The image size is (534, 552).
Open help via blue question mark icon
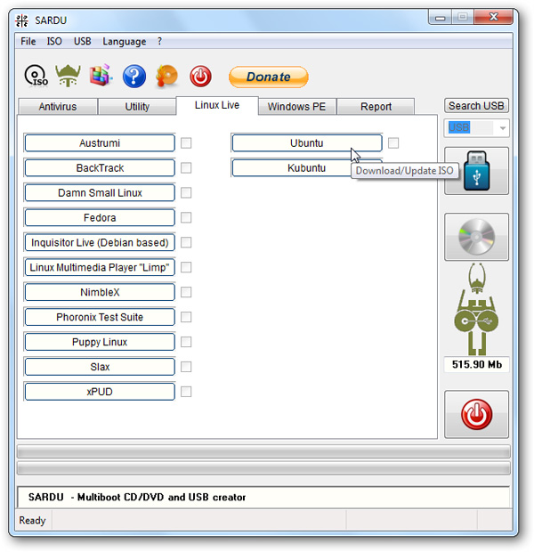click(x=134, y=76)
